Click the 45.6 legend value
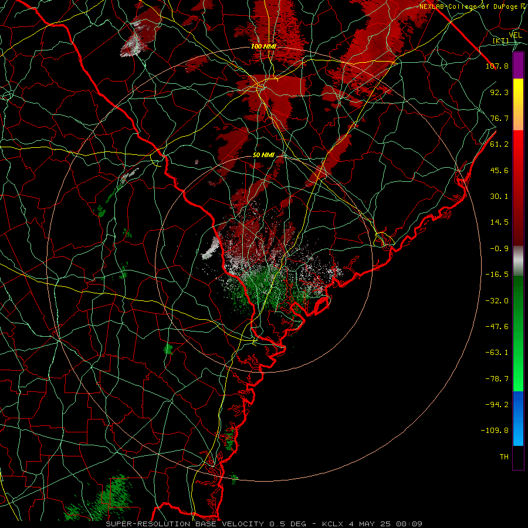This screenshot has width=528, height=528. 499,170
